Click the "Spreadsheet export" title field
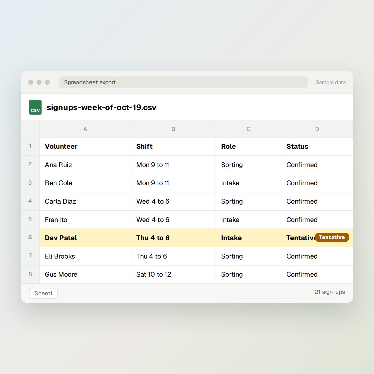374x374 pixels. click(183, 82)
